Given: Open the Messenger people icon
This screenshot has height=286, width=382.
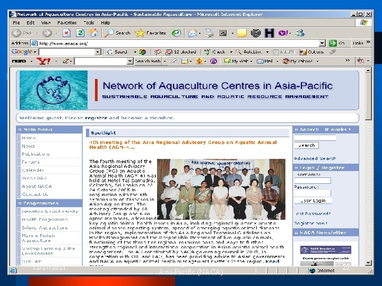Looking at the screenshot, I should [x=300, y=33].
